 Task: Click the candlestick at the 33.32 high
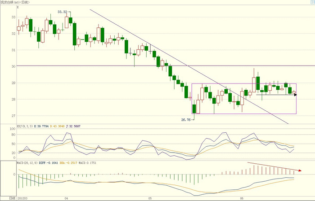pyautogui.click(x=71, y=20)
